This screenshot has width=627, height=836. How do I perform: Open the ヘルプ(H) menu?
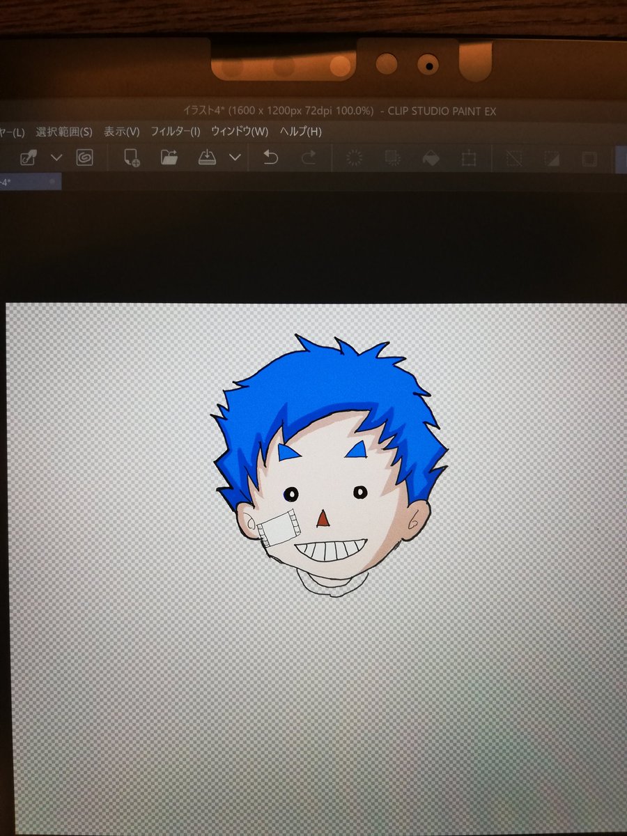(300, 132)
